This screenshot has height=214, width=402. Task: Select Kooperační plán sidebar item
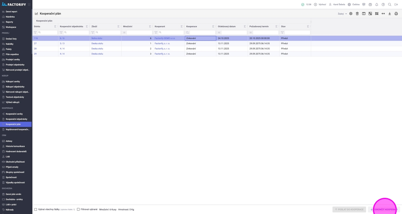pyautogui.click(x=16, y=124)
